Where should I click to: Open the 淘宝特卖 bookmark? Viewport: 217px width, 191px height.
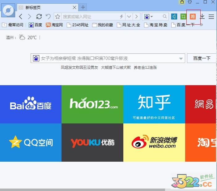click(155, 25)
